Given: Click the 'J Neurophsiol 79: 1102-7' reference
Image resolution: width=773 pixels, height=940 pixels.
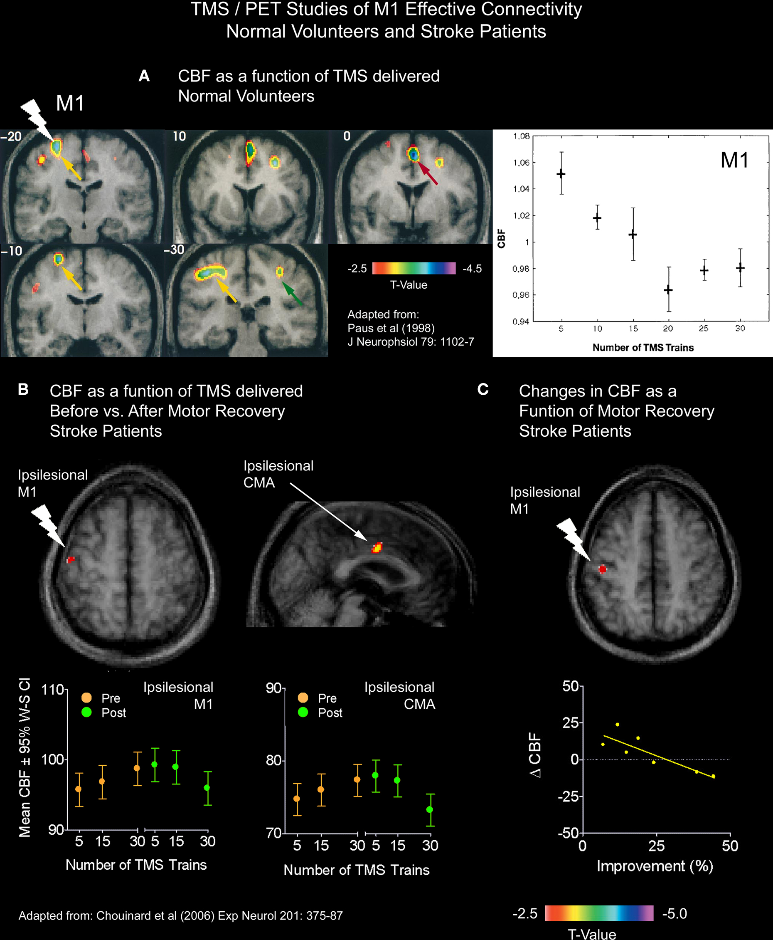Looking at the screenshot, I should 411,342.
